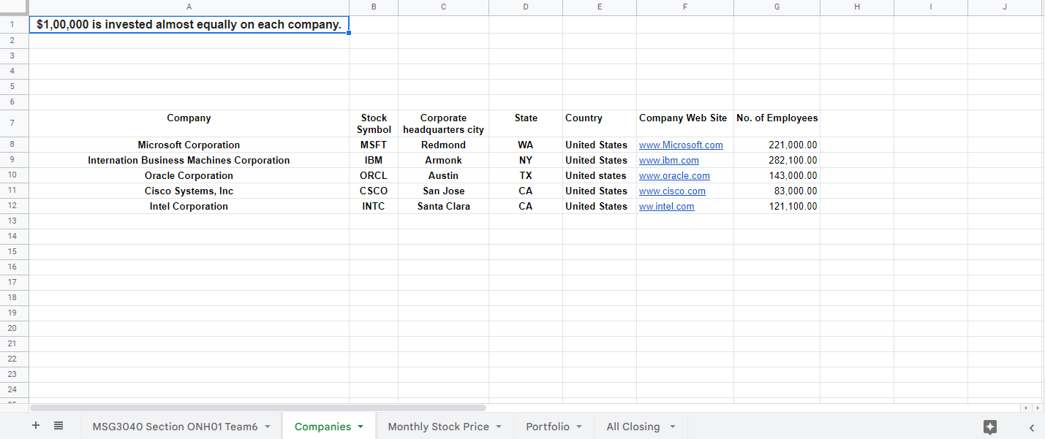Select 'Cisco Systems, Inc' cell

[x=189, y=191]
